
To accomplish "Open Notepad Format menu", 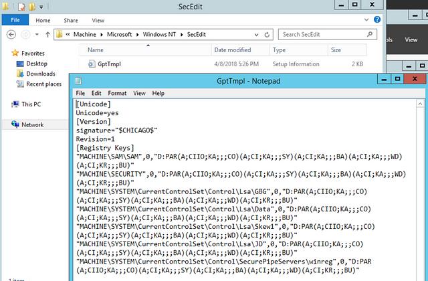I will click(117, 94).
